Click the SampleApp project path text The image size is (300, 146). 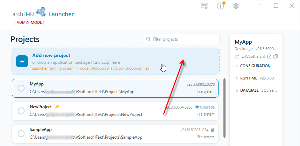point(86,137)
